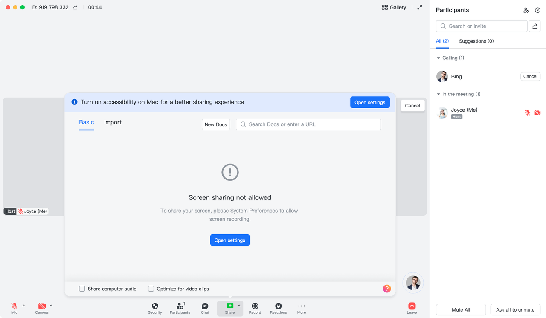Unmute the microphone in the toolbar

point(15,306)
